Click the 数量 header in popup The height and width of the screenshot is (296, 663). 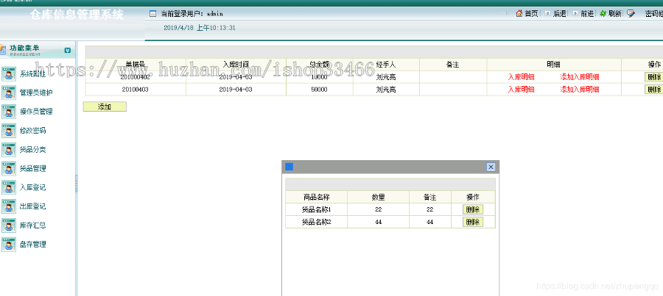click(x=378, y=198)
